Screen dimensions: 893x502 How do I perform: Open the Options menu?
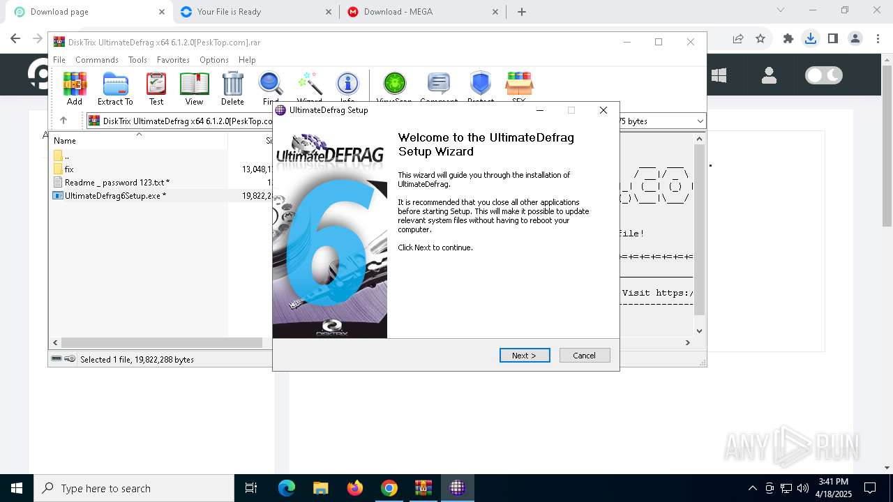click(214, 60)
